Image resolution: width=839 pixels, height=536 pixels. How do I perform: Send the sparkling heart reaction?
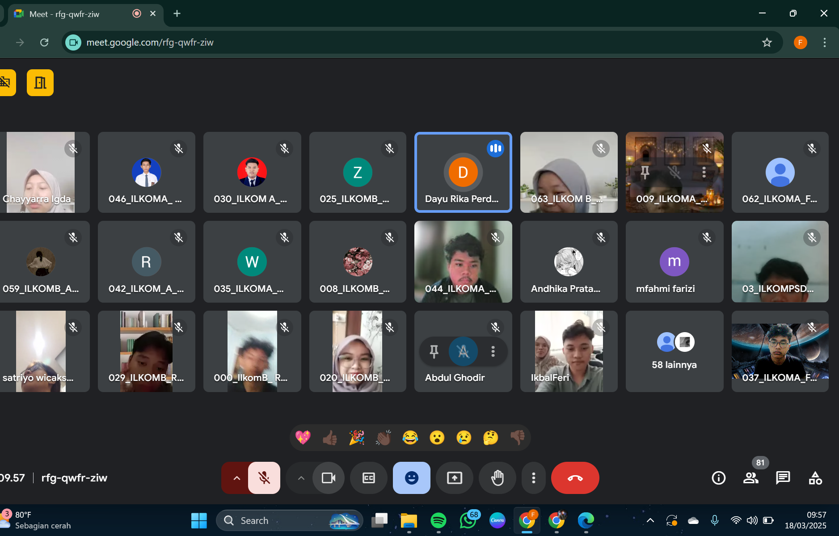click(303, 437)
